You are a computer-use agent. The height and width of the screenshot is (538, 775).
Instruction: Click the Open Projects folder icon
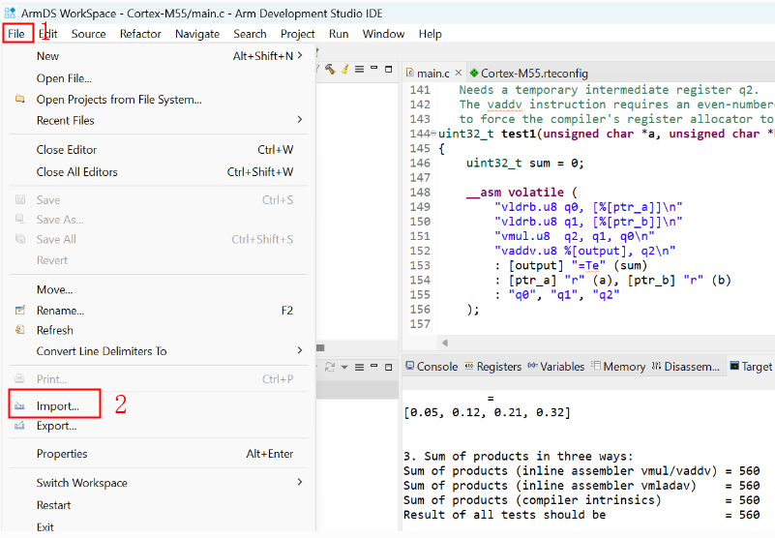click(19, 100)
